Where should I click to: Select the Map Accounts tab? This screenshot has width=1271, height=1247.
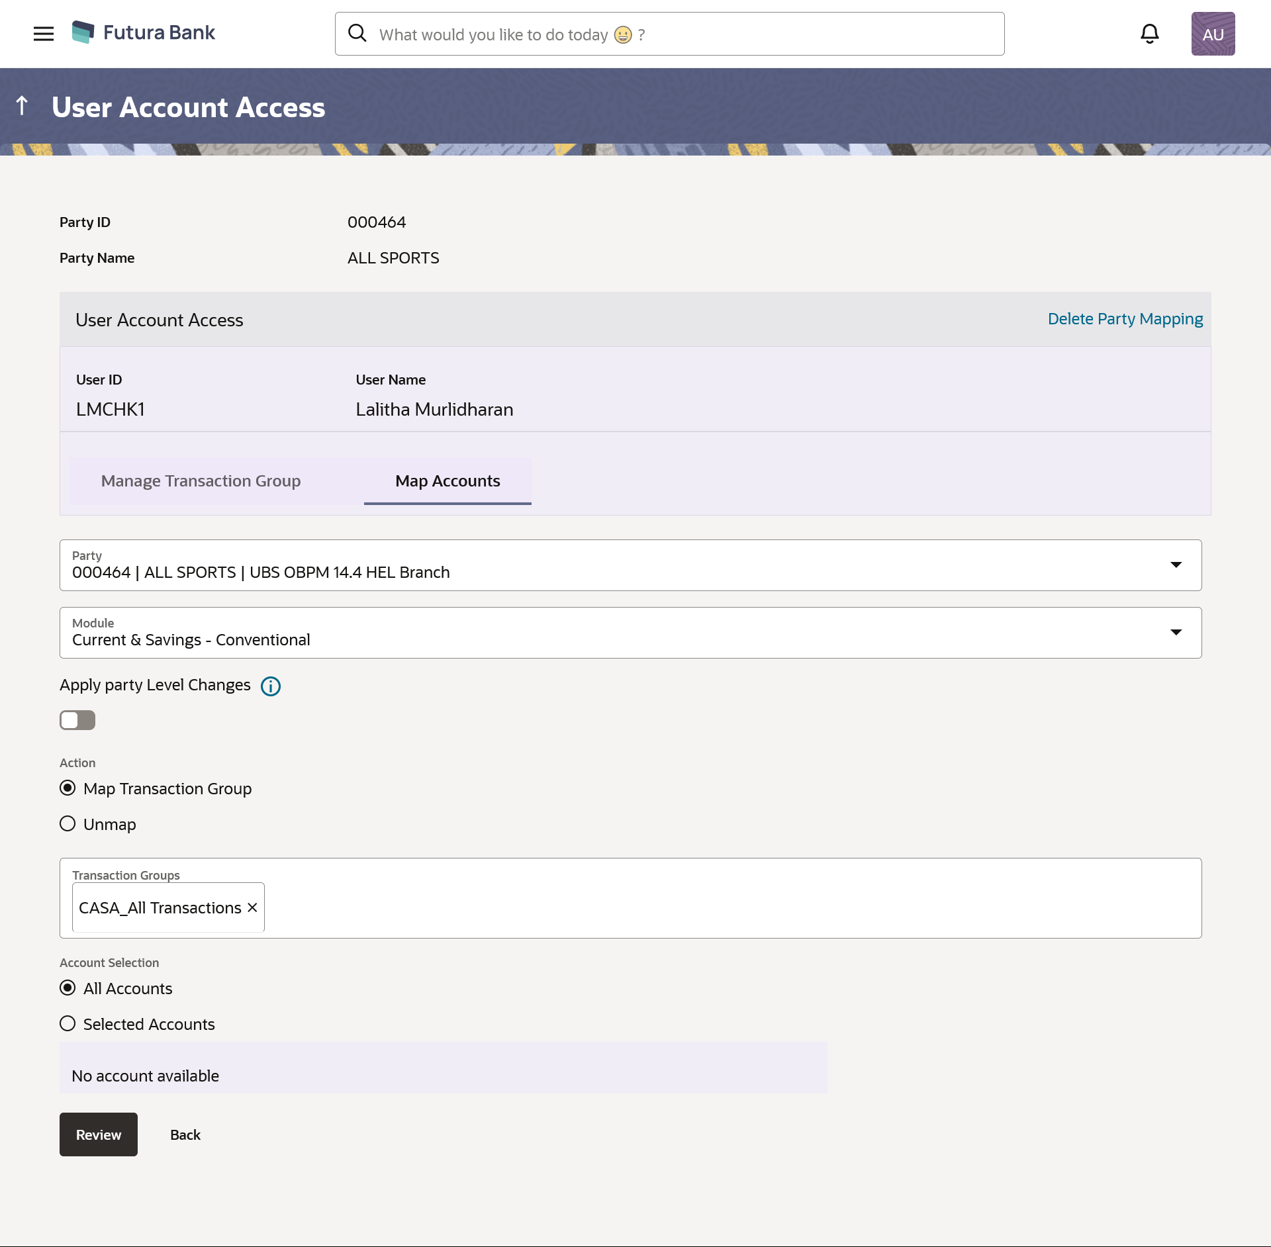coord(447,481)
